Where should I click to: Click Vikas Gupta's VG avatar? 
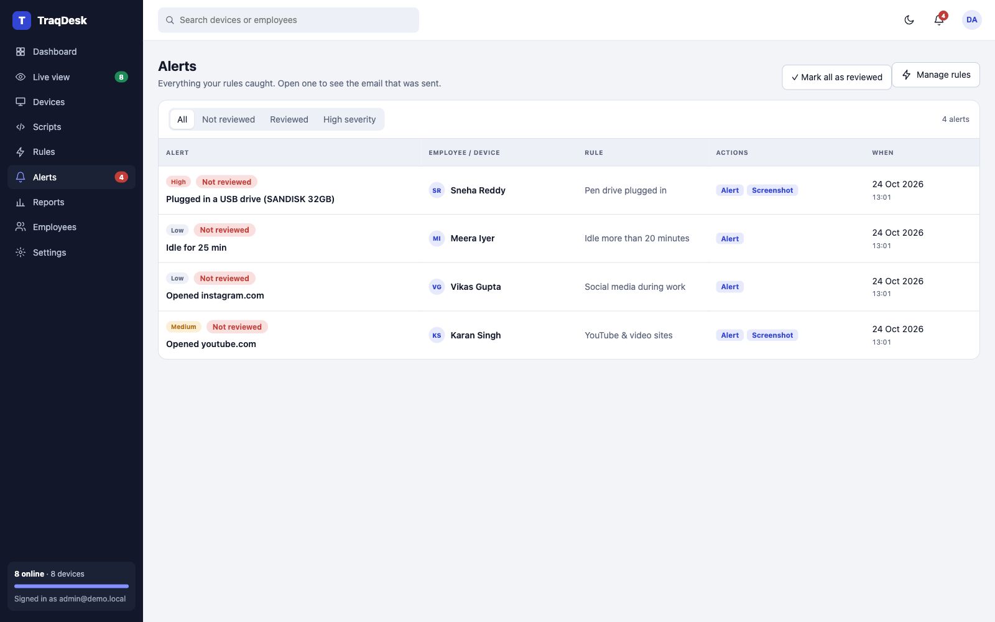pyautogui.click(x=437, y=287)
